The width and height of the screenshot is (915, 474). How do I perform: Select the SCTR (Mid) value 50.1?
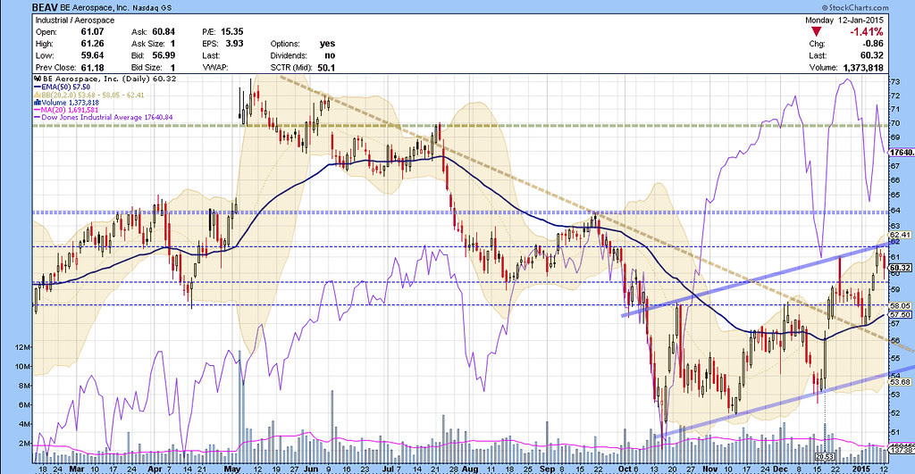pos(326,68)
